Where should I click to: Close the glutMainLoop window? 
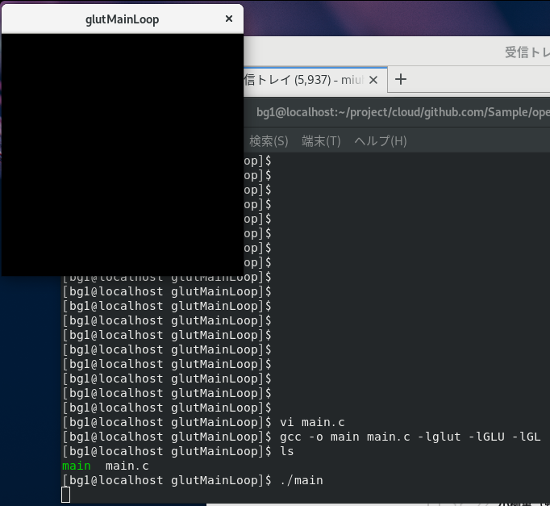point(229,19)
